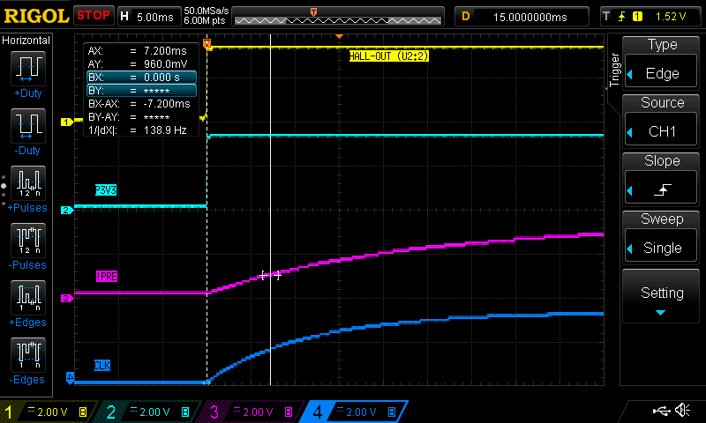Click the rising edge trigger icon in header
706x423 pixels.
[622, 17]
